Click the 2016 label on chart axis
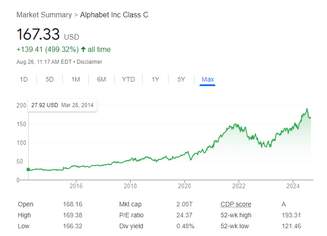The image size is (327, 236). pyautogui.click(x=76, y=186)
